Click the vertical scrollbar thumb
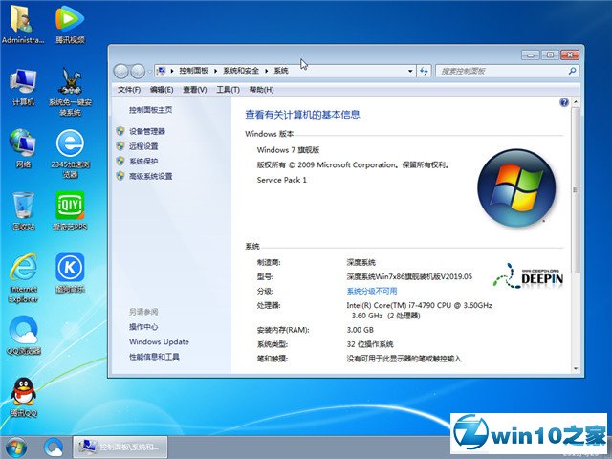 tap(575, 190)
